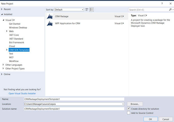Click the search magnifier icon
Screen dimensions: 174x122
pos(170,10)
